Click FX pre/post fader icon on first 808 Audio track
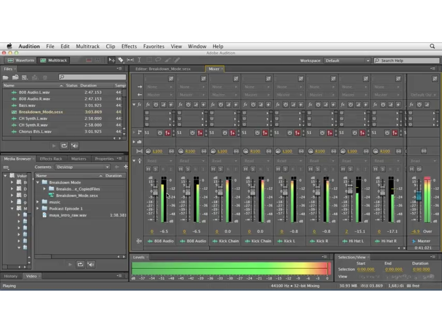The width and height of the screenshot is (442, 331). 164,104
